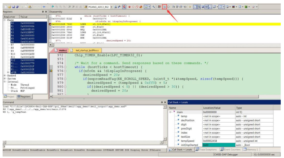Image resolution: width=284 pixels, height=158 pixels.
Task: Click Kill All Breakpoints icon
Action: coord(141,7)
